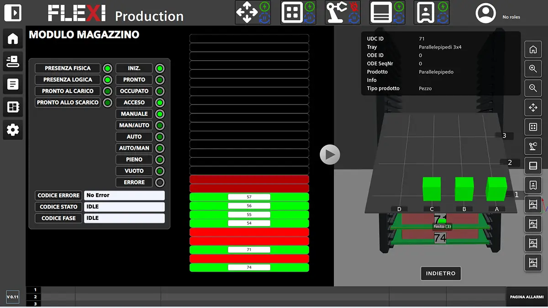Open PAGINA ALLARMI page

527,297
